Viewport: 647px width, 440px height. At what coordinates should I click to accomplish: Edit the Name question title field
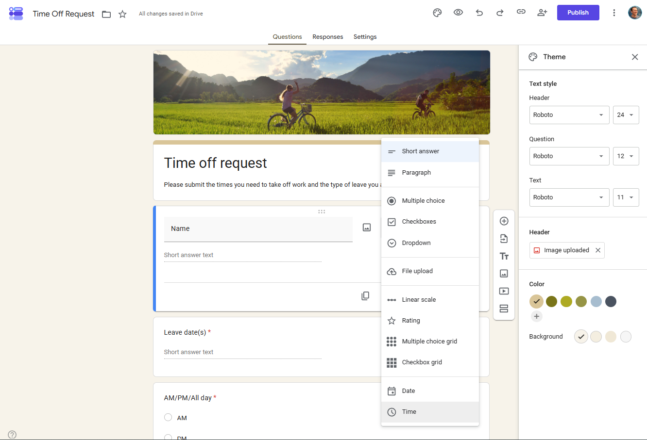[x=258, y=229]
